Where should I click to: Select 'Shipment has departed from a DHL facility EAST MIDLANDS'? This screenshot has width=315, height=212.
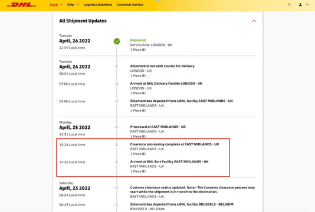click(182, 101)
